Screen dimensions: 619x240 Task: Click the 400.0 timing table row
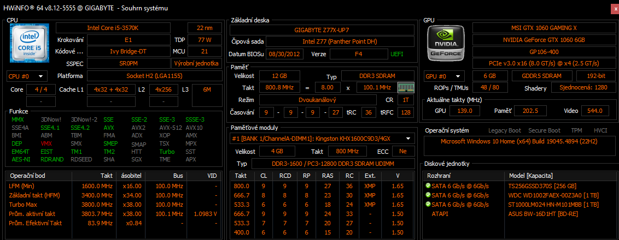tap(322, 233)
